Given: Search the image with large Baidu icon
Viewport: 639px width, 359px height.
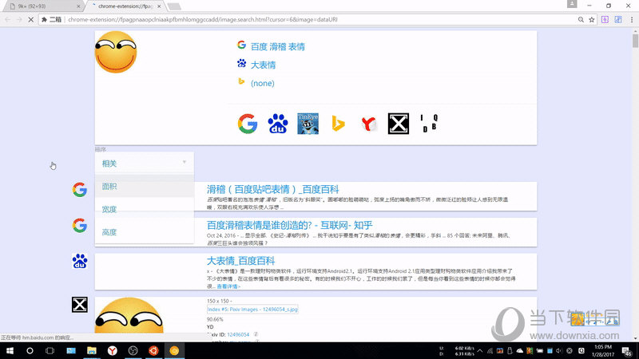Looking at the screenshot, I should [x=277, y=124].
